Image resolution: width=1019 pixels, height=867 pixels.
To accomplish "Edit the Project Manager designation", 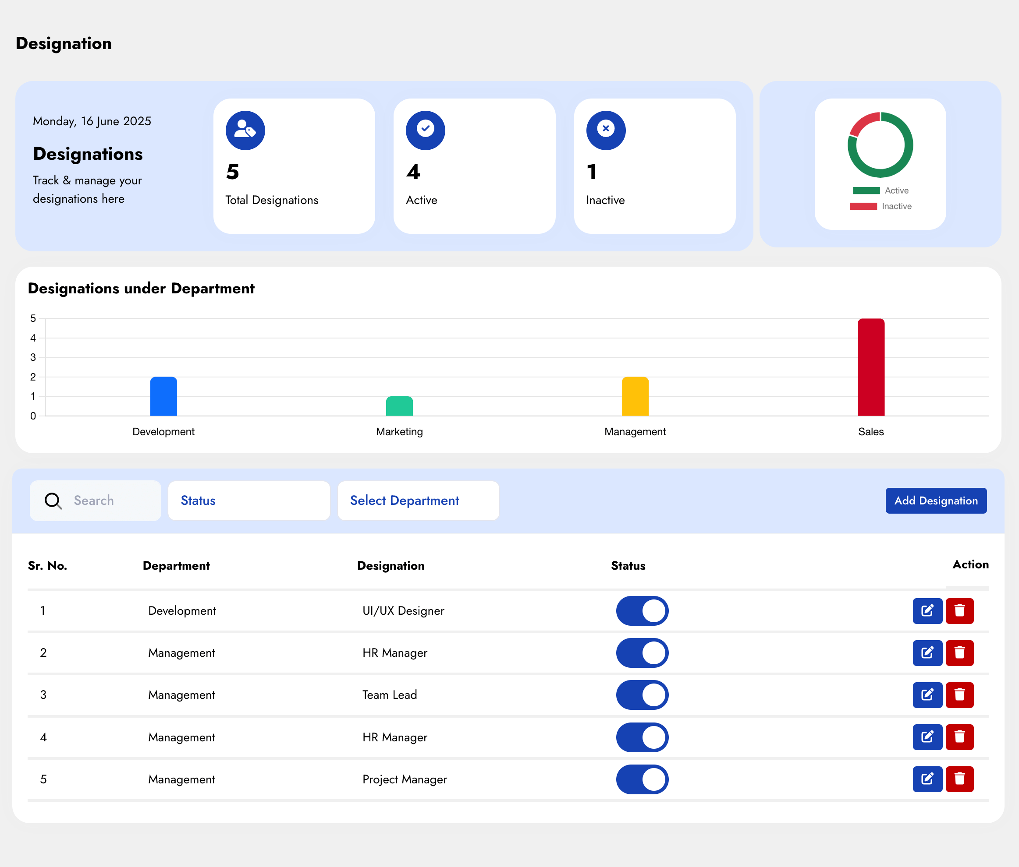I will pyautogui.click(x=927, y=779).
